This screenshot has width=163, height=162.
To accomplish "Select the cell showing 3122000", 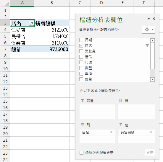I will pos(52,30).
